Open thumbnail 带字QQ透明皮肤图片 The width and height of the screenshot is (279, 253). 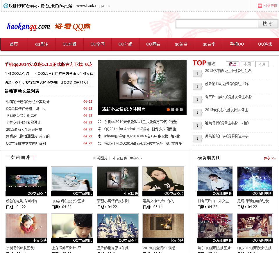tap(215, 228)
